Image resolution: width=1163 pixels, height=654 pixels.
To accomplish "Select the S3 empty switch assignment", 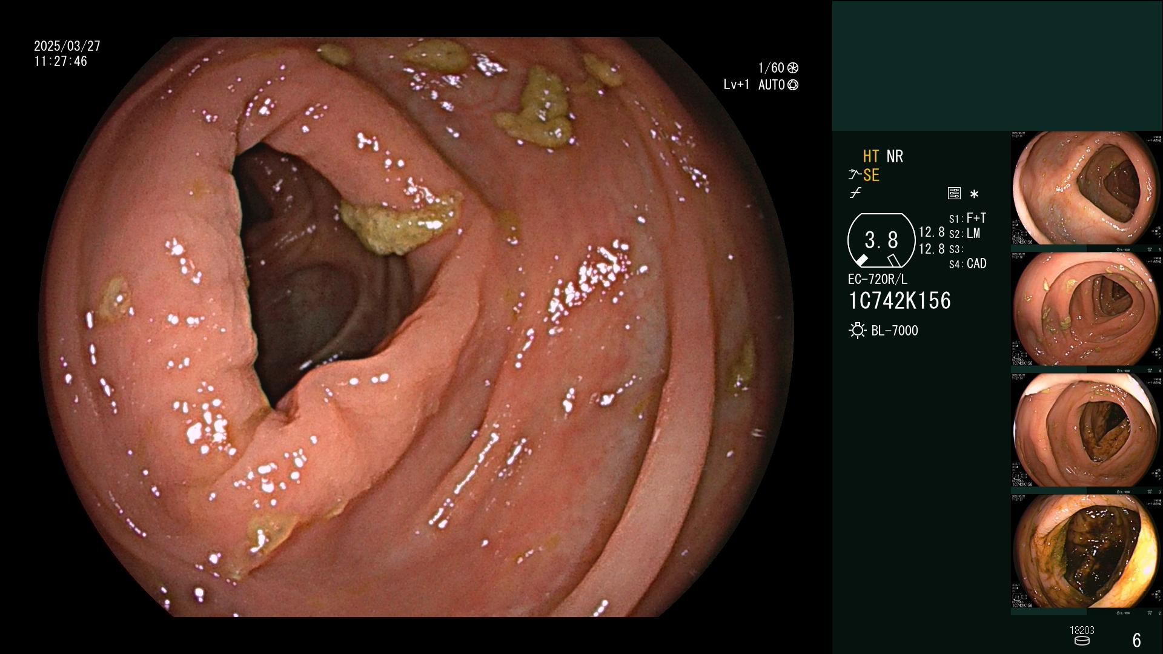I will pos(956,249).
